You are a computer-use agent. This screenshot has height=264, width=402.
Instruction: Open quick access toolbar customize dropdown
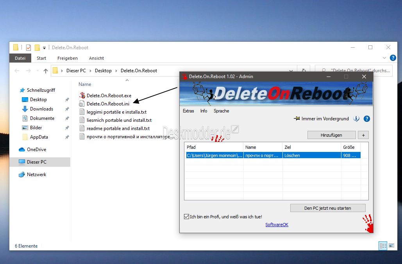coord(45,48)
